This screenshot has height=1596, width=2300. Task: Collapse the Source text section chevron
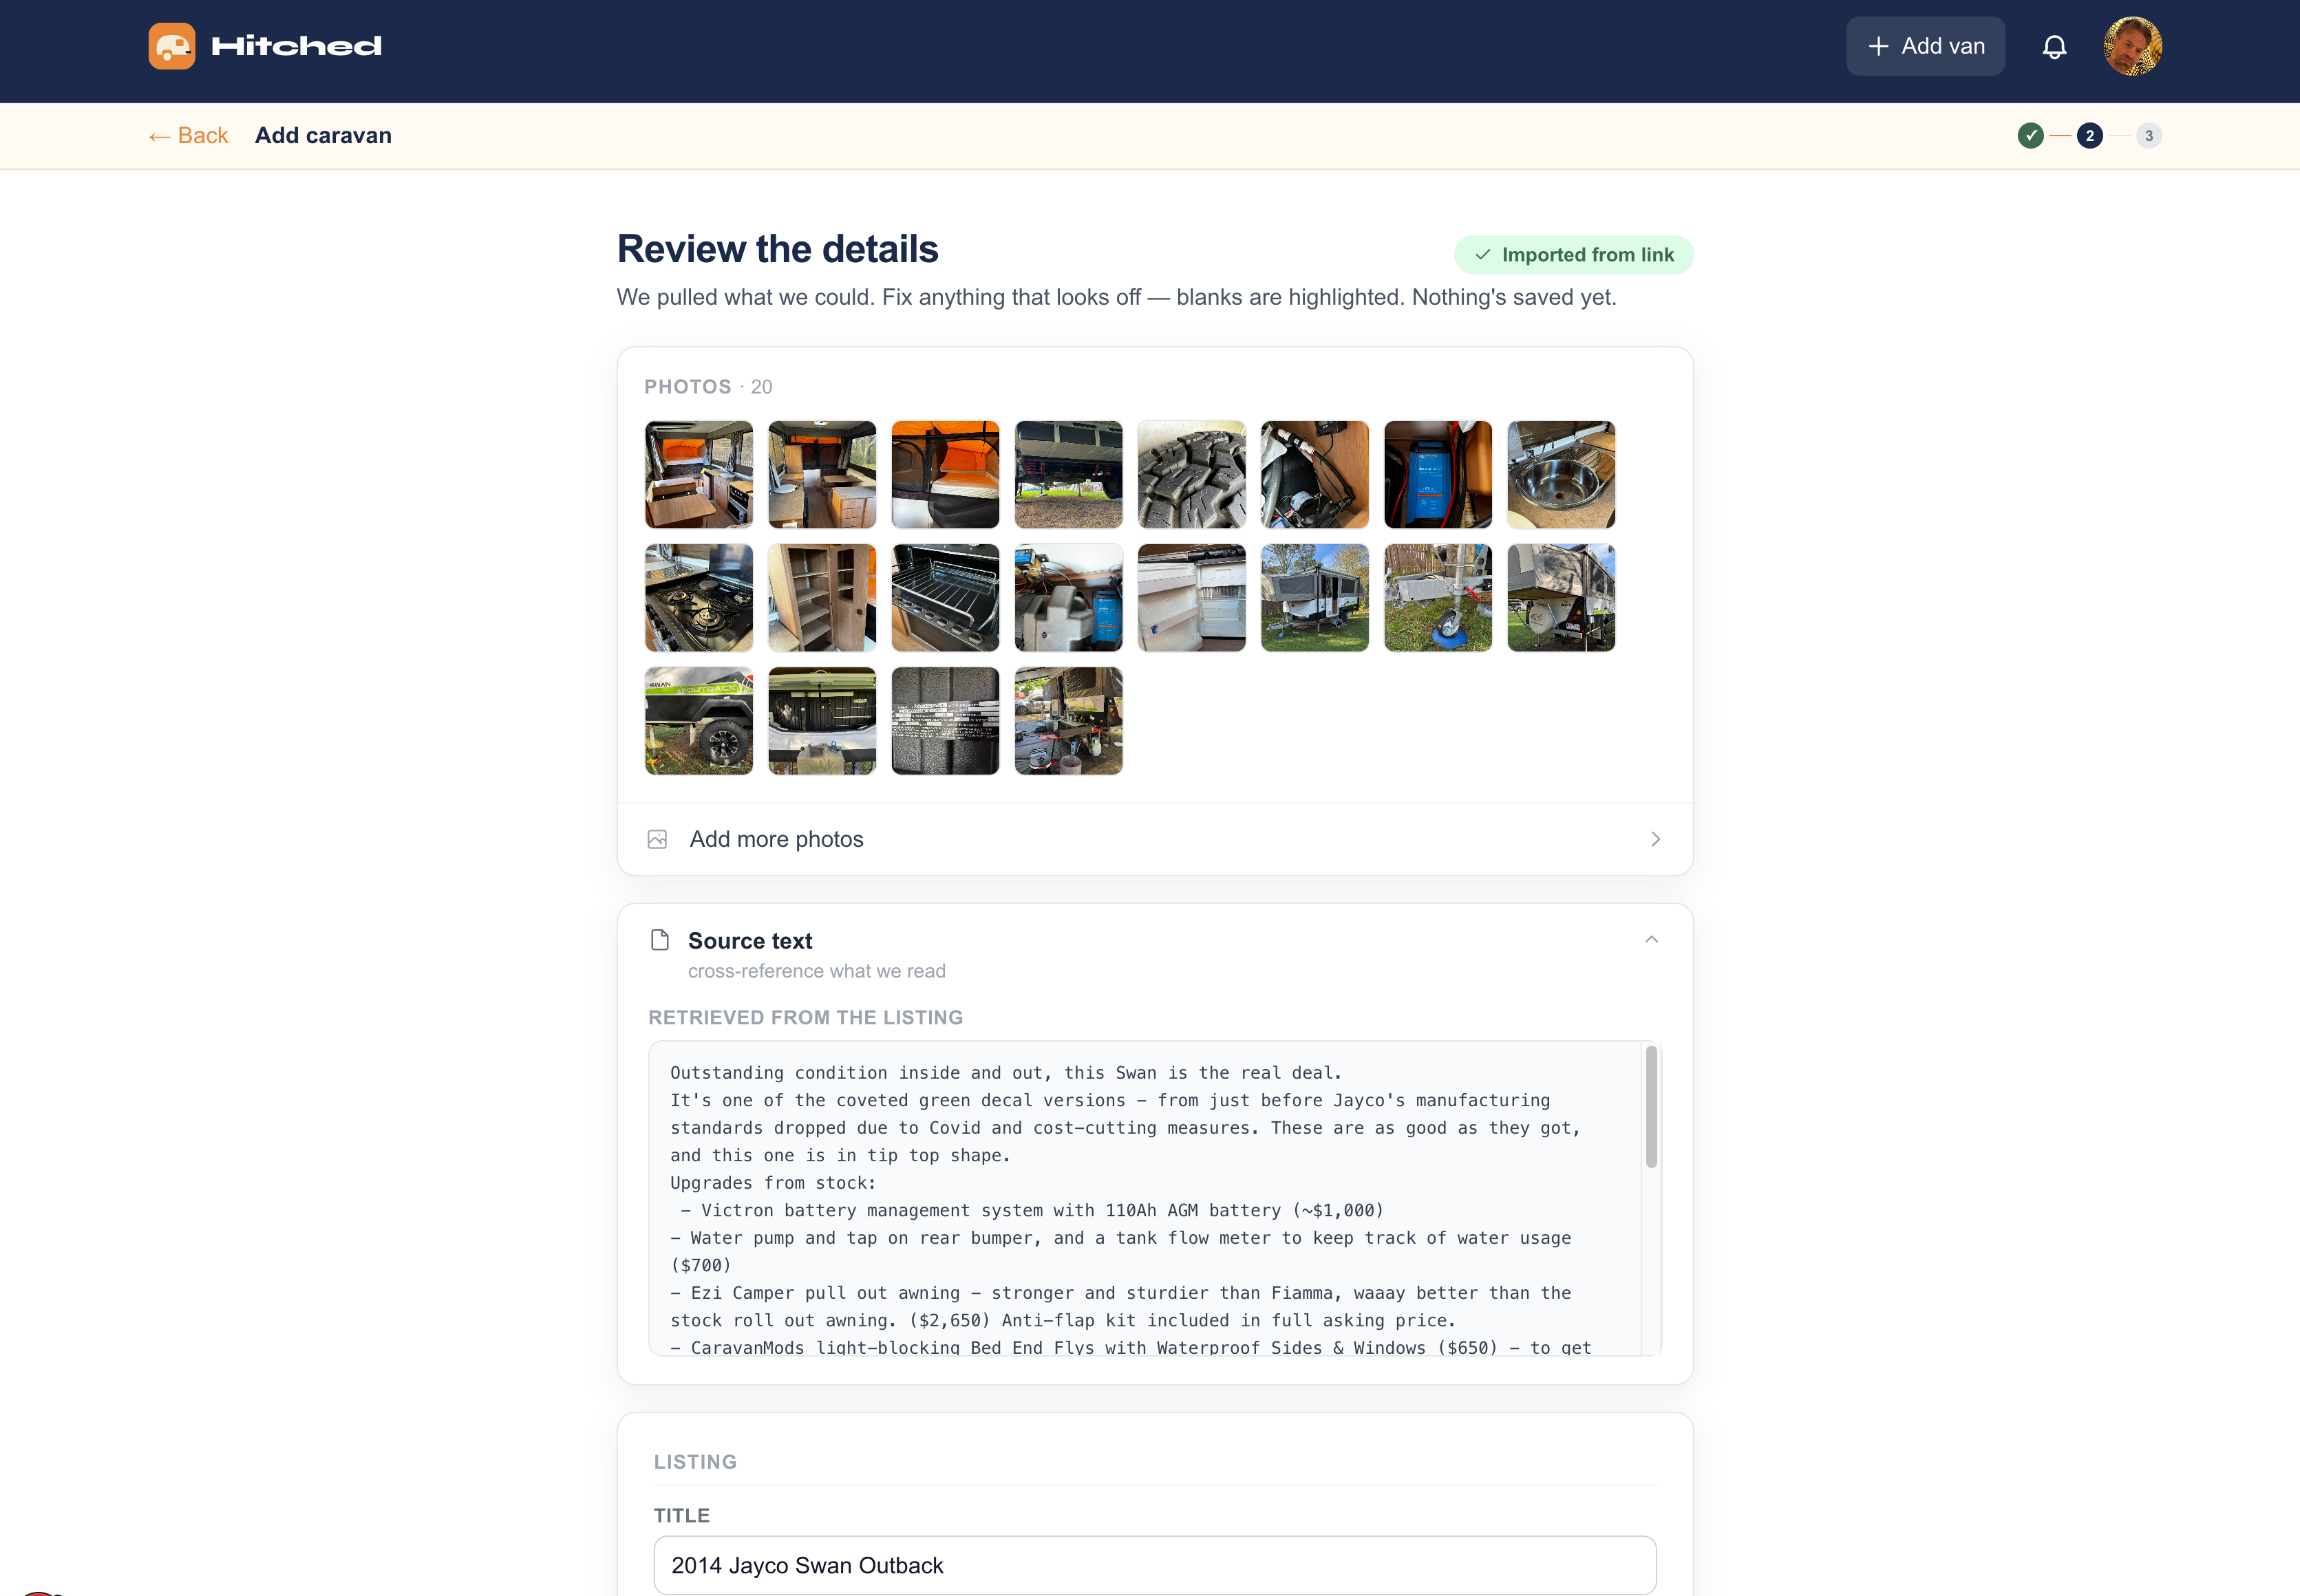(x=1652, y=940)
